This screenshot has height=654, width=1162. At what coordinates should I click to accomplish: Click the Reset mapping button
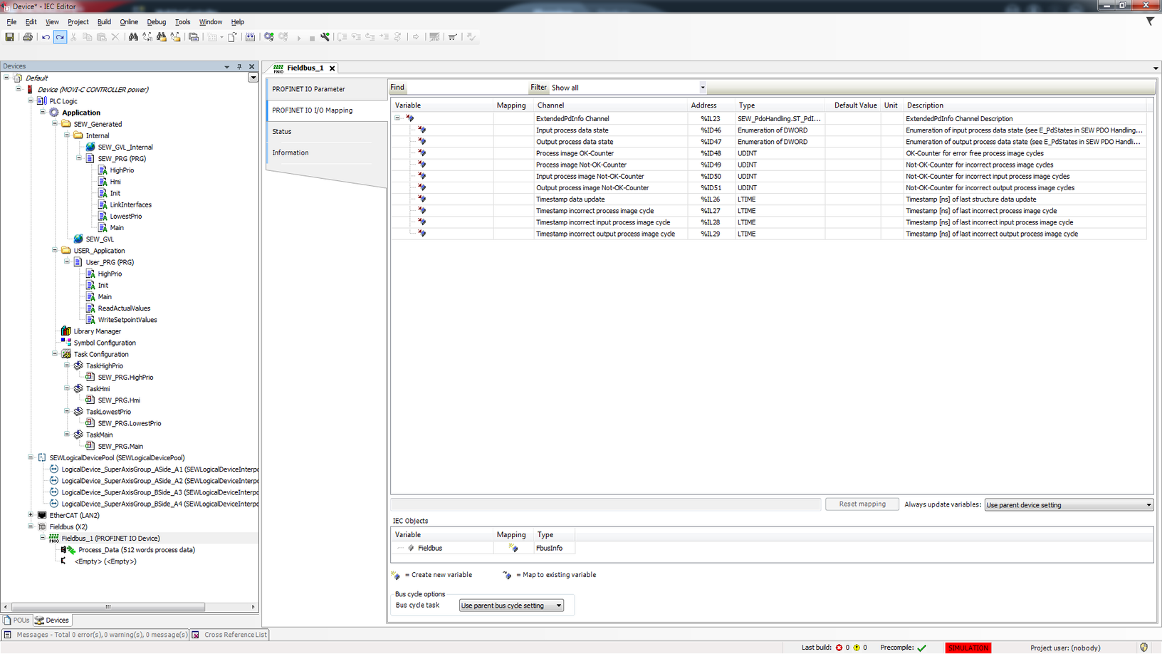pos(862,504)
